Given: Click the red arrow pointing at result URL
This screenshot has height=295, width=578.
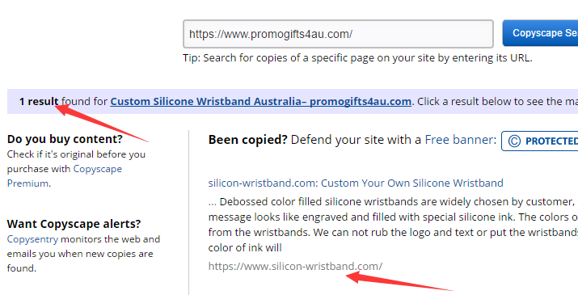Looking at the screenshot, I should 399,281.
